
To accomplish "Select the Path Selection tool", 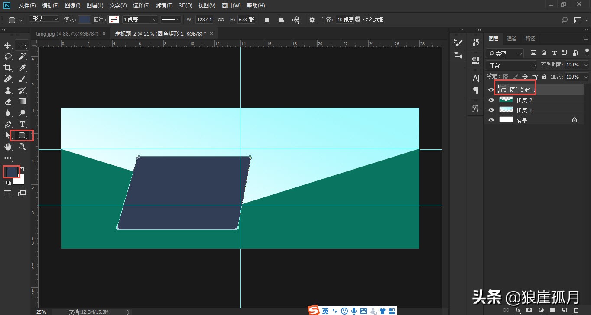I will point(8,135).
